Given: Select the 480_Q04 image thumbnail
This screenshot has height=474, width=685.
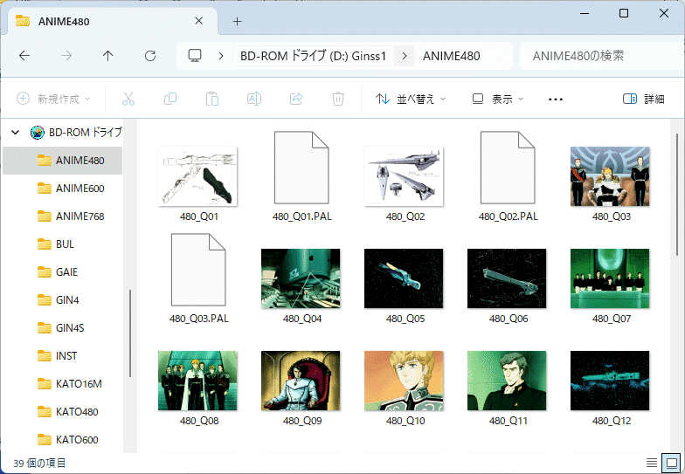Looking at the screenshot, I should [x=301, y=278].
